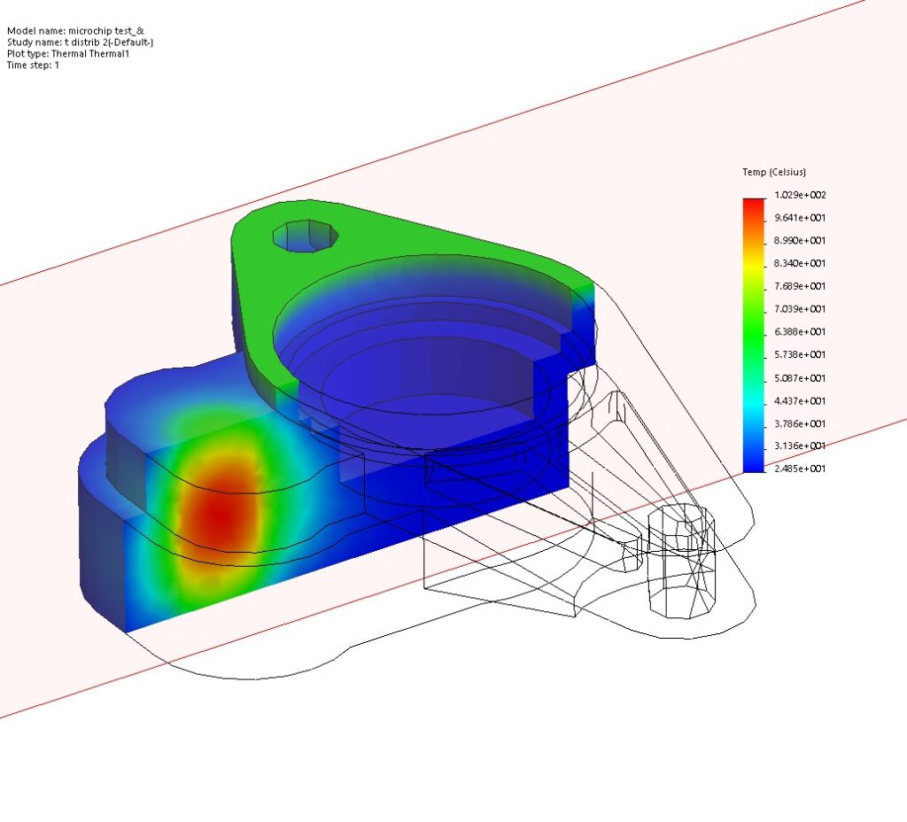
Task: Select the Model name annotation text
Action: (75, 31)
